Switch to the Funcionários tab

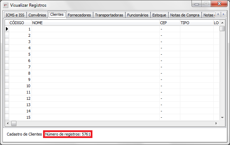[137, 15]
